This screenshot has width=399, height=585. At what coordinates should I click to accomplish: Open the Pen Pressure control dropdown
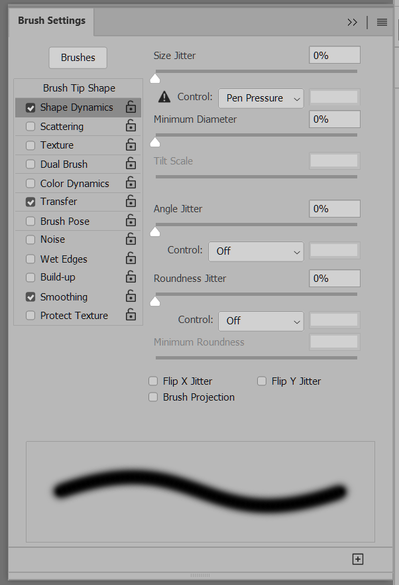(x=260, y=97)
